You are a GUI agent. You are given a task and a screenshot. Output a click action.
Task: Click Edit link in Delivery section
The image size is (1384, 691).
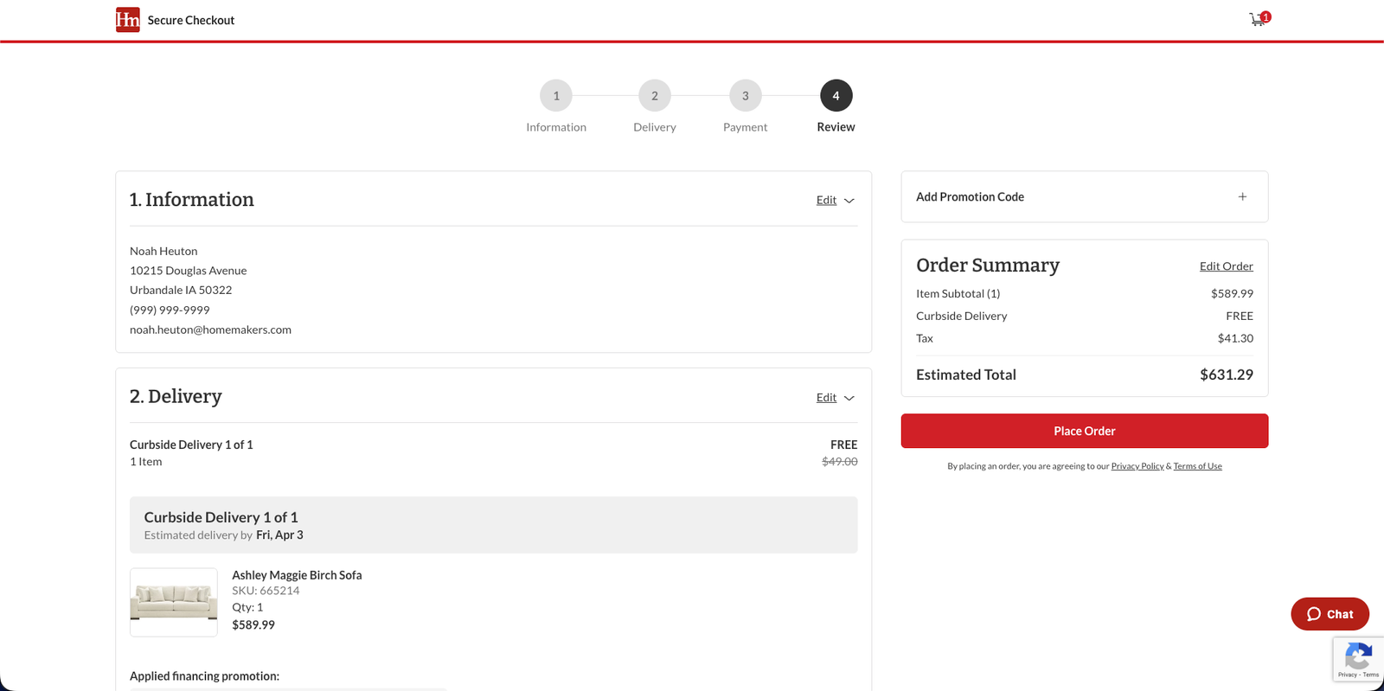[826, 398]
